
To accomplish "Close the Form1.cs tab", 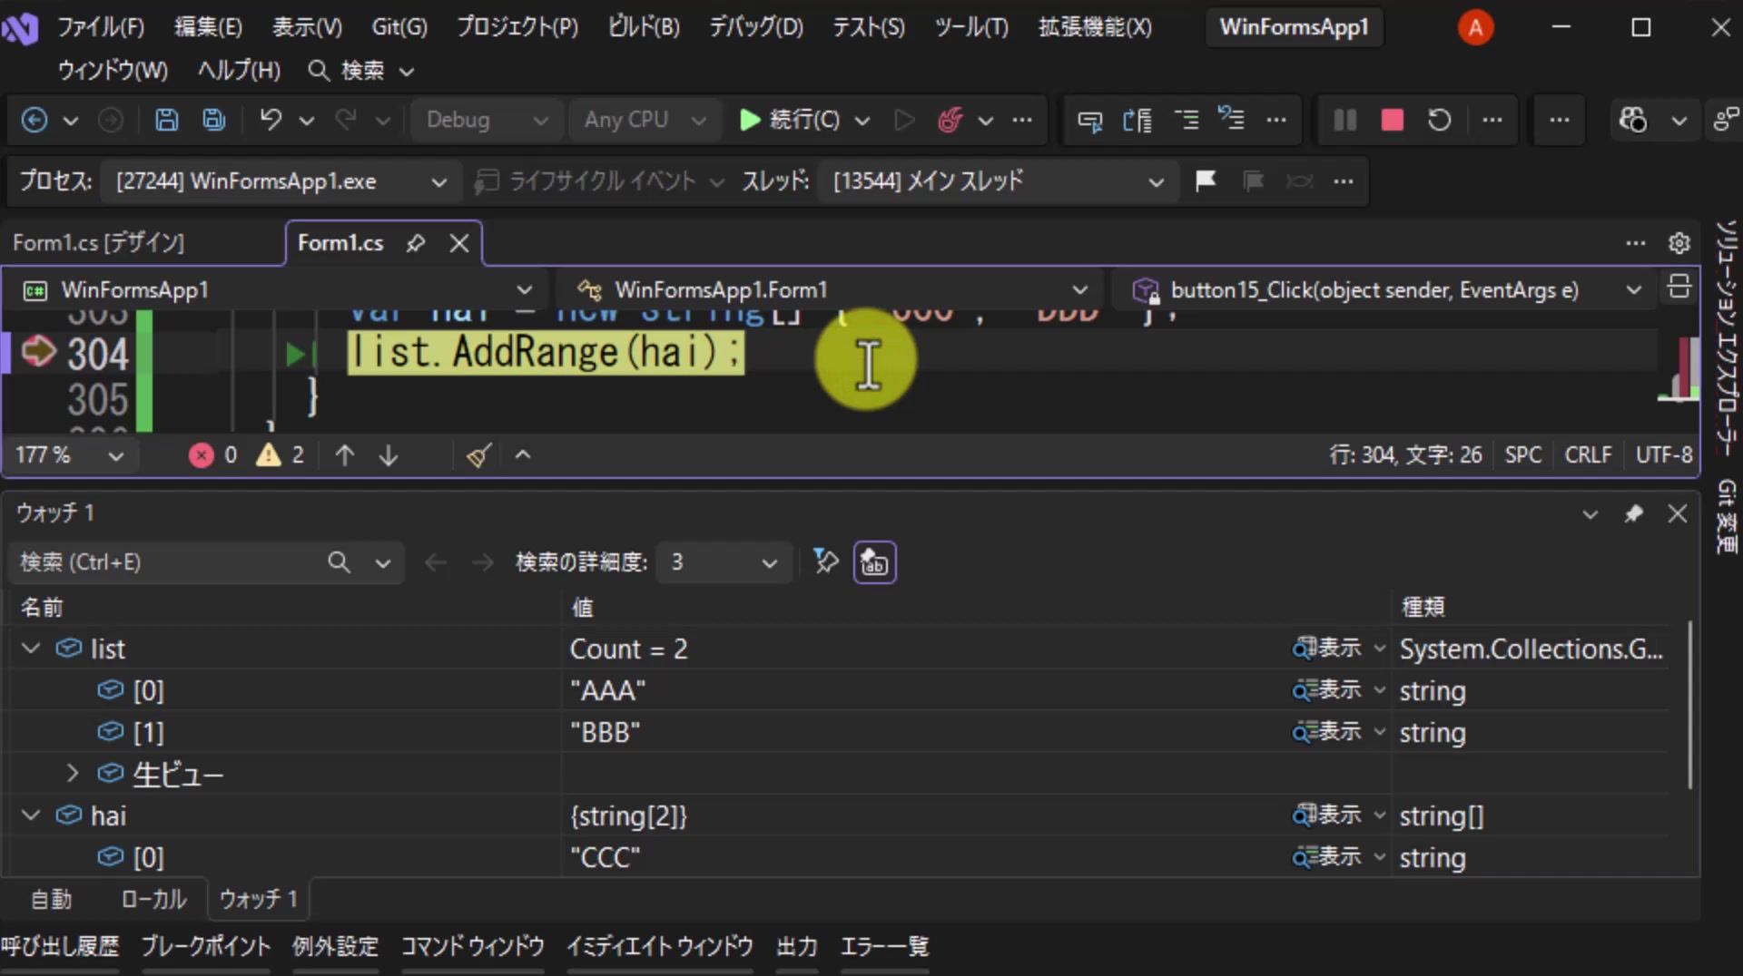I will coord(459,243).
